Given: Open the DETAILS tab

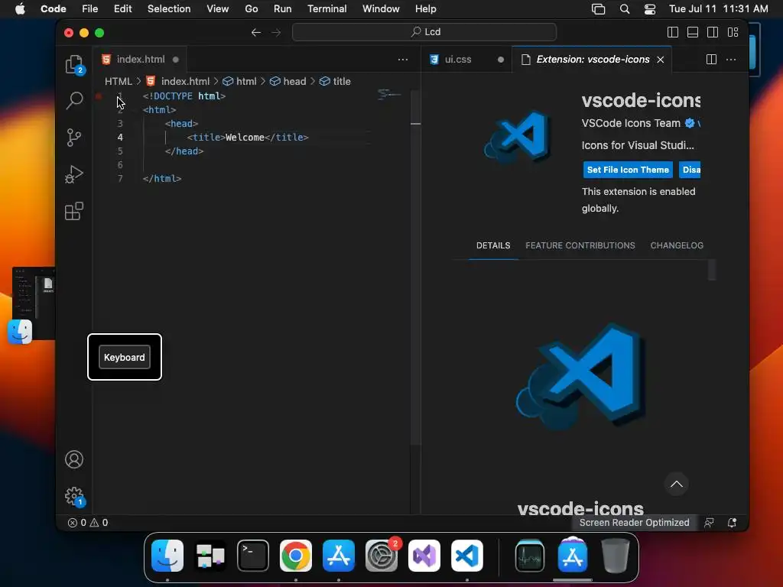Looking at the screenshot, I should (493, 245).
